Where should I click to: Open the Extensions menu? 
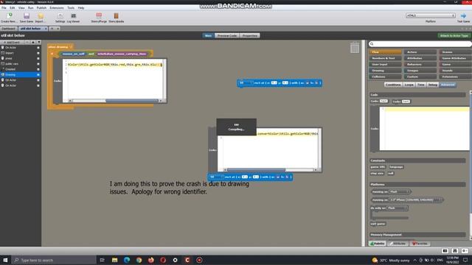pyautogui.click(x=57, y=8)
